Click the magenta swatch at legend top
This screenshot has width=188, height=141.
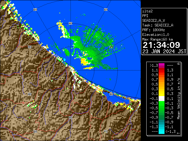coord(162,65)
